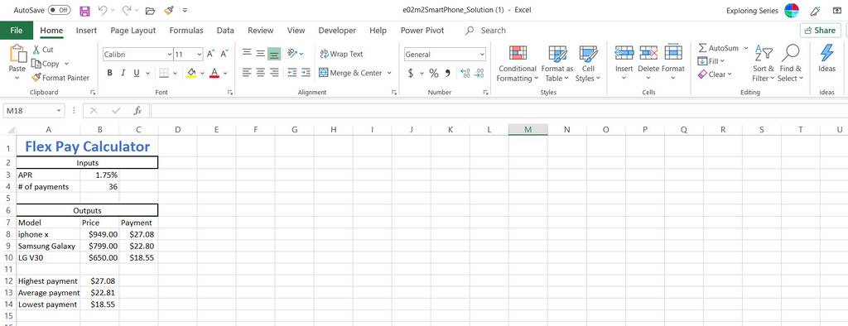This screenshot has height=326, width=848.
Task: Open the Formulas ribbon tab
Action: pos(186,31)
